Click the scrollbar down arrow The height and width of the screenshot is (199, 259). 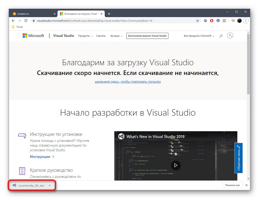coord(248,179)
